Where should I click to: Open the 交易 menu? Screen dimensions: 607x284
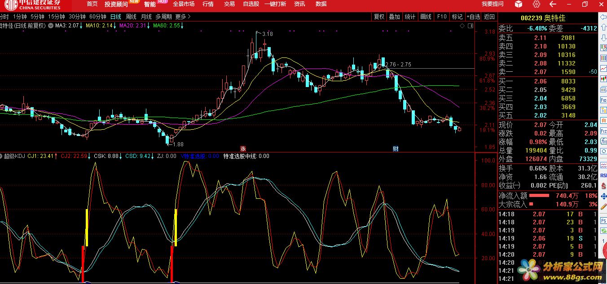point(229,4)
